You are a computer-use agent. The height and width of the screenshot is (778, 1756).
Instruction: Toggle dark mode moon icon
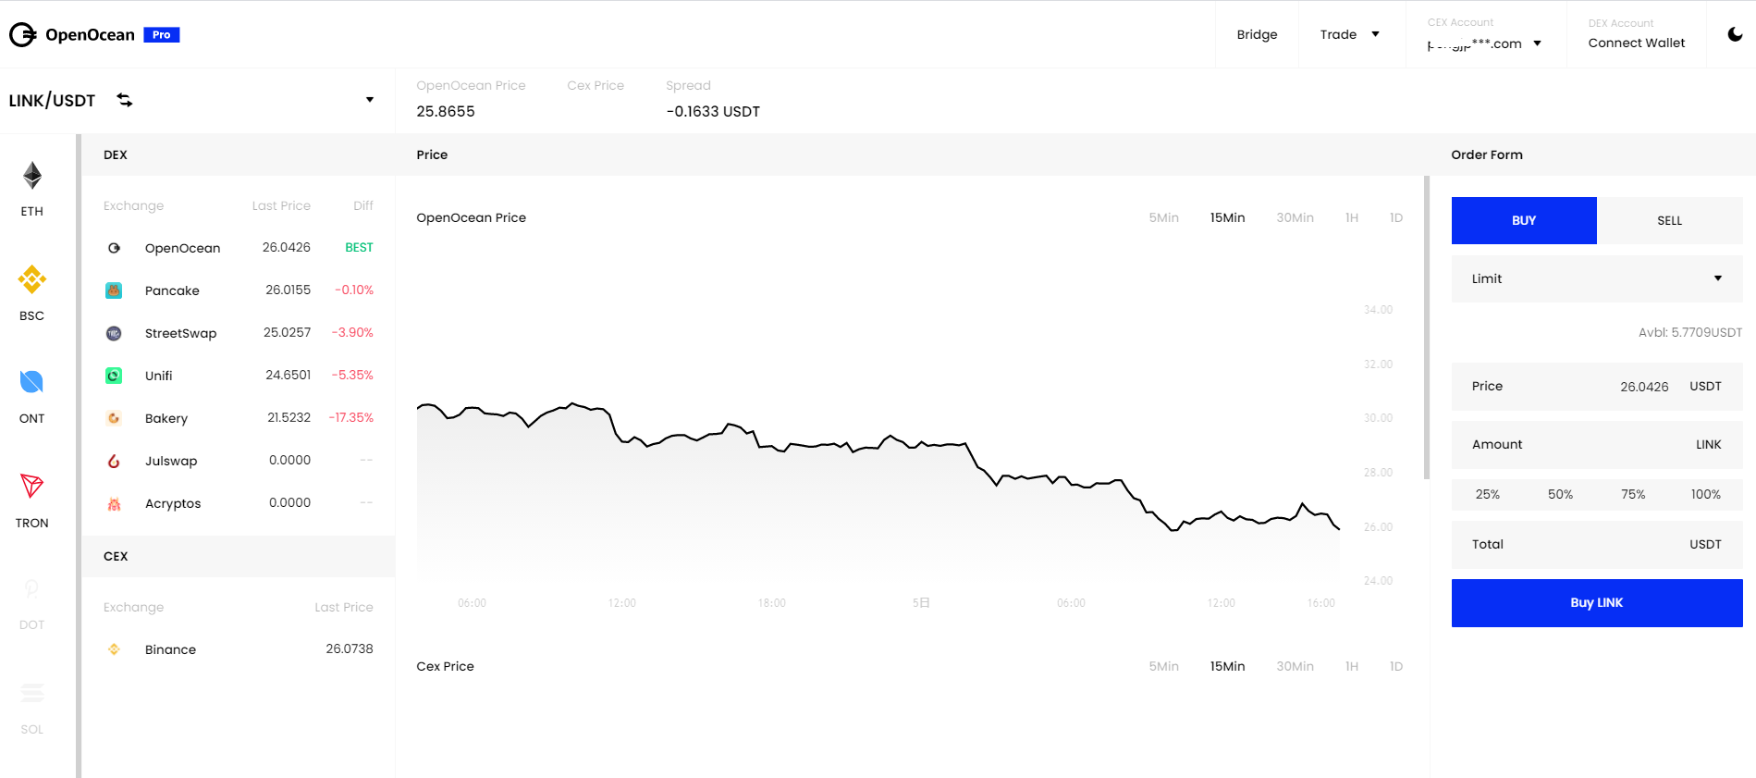pyautogui.click(x=1735, y=34)
